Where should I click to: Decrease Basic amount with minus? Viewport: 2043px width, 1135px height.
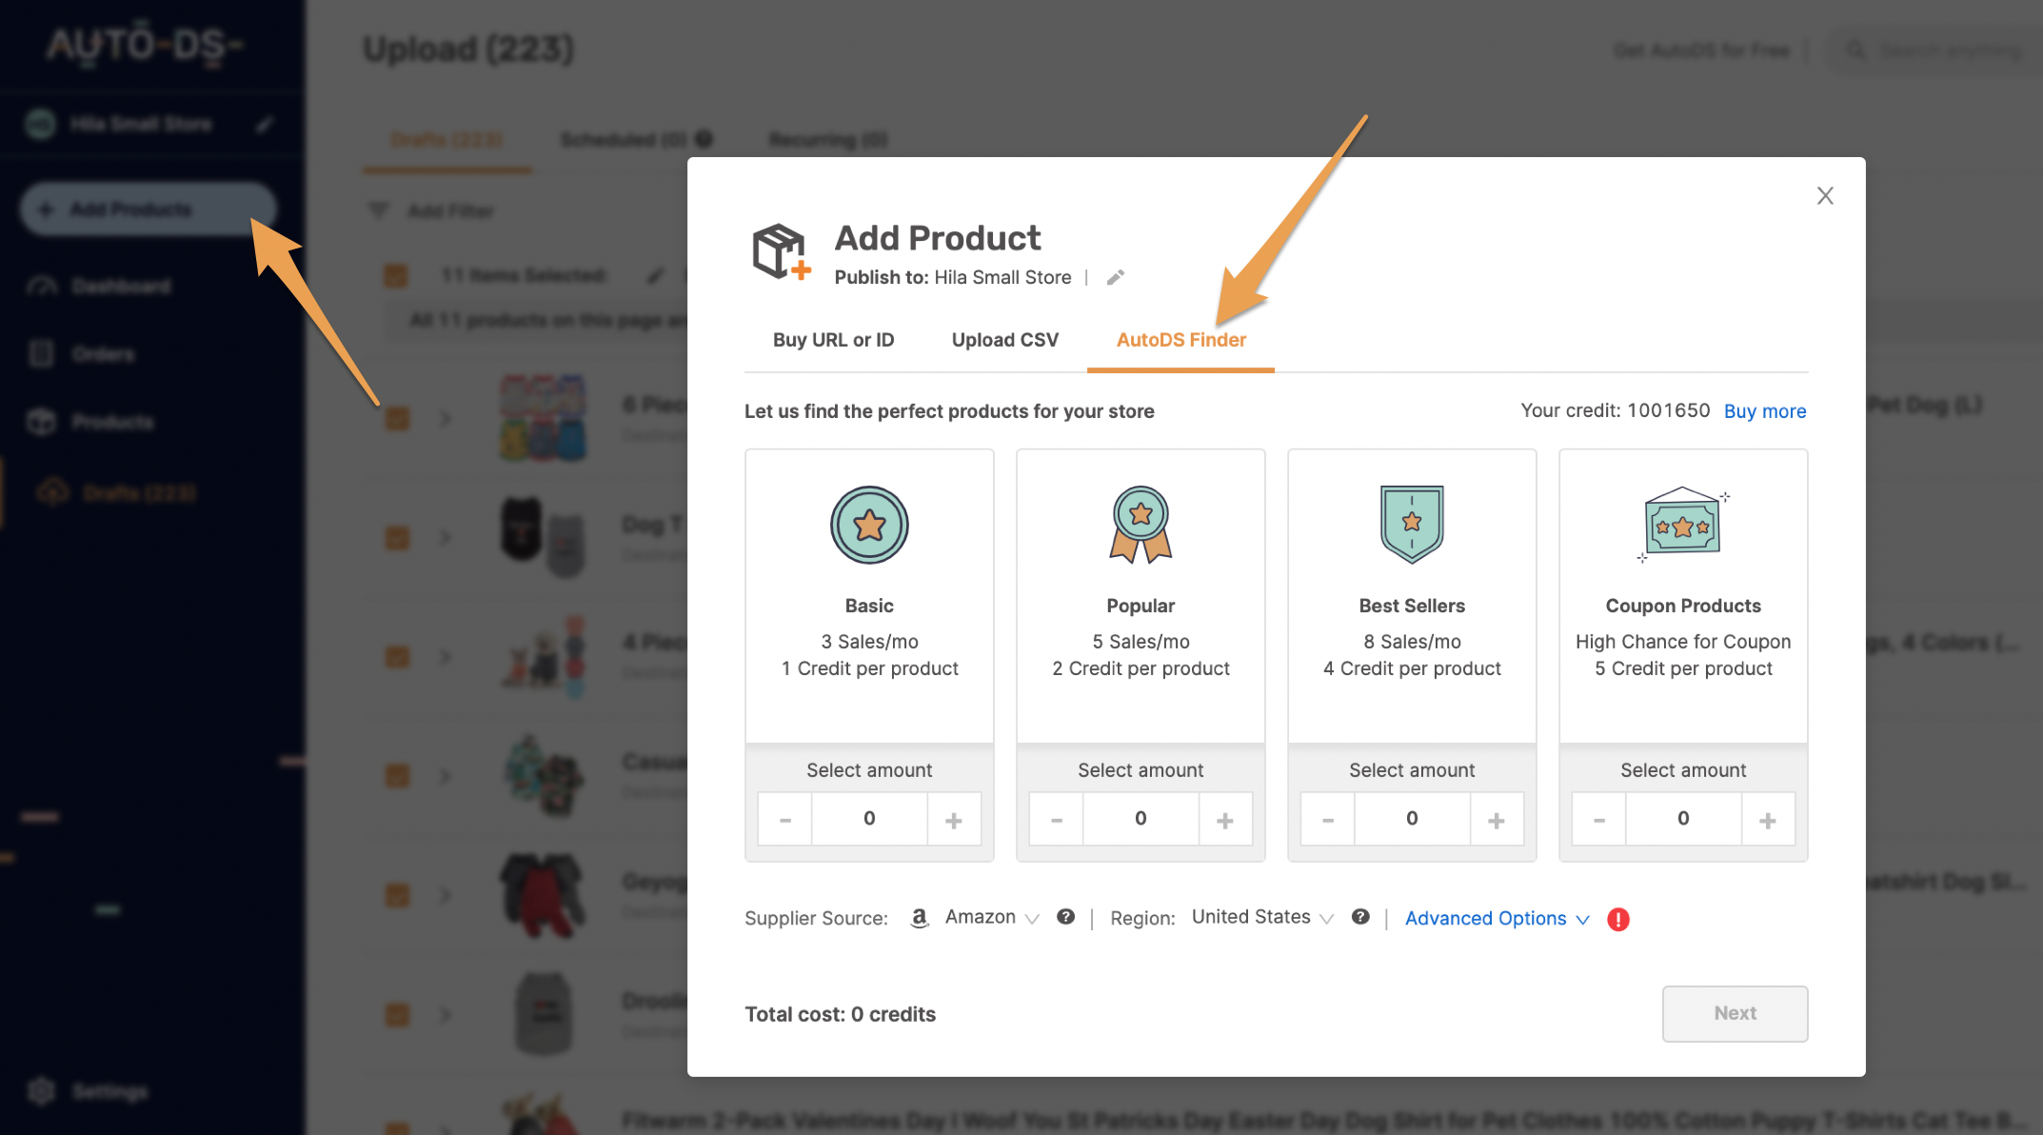tap(785, 819)
